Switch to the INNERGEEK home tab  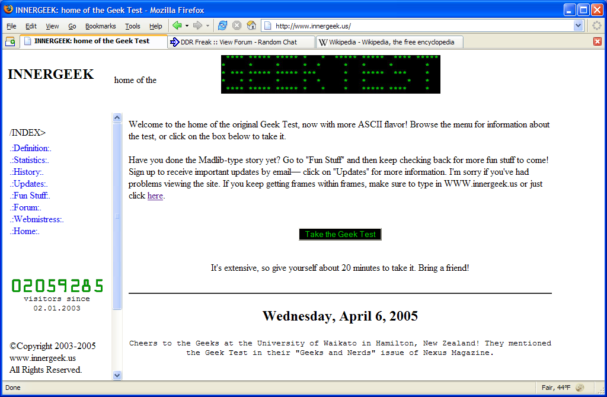click(93, 41)
